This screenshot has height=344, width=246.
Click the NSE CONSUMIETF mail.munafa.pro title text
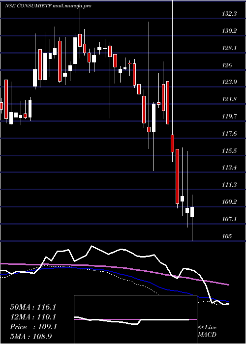(x=48, y=6)
